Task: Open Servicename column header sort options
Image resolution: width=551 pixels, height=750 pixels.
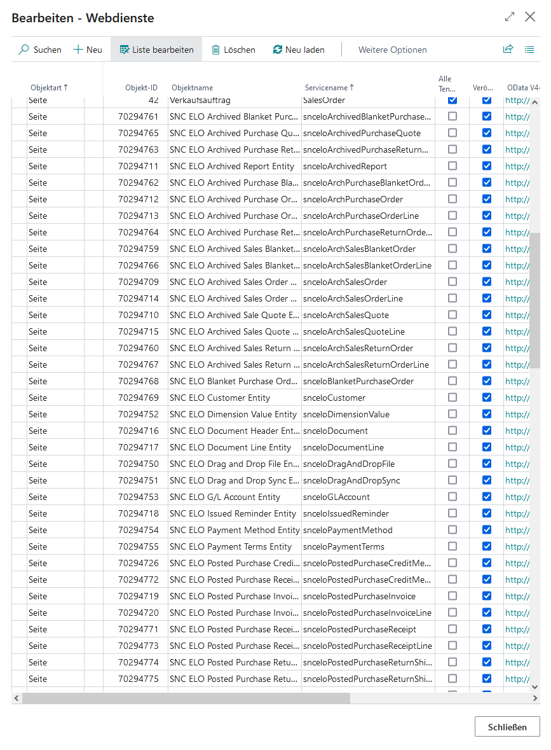Action: point(329,88)
